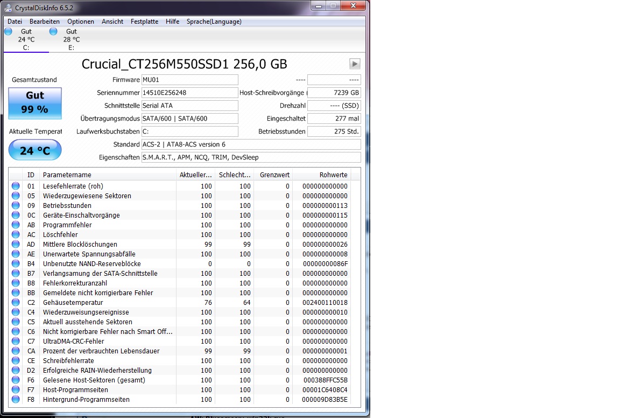
Task: Click the Seriennummer field 14510E256248
Action: tap(190, 93)
